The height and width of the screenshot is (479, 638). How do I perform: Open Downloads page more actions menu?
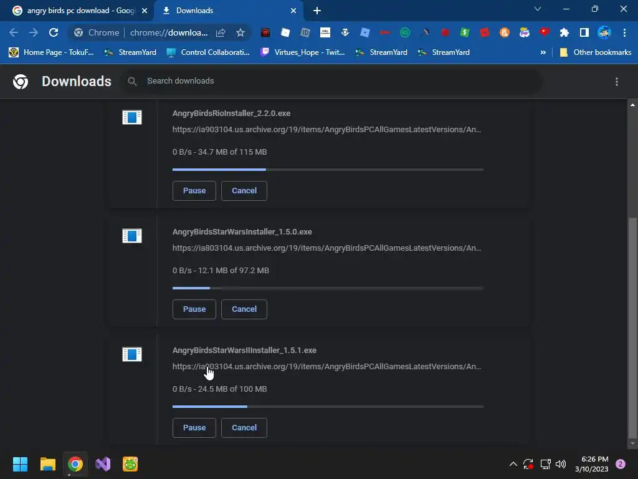[617, 82]
